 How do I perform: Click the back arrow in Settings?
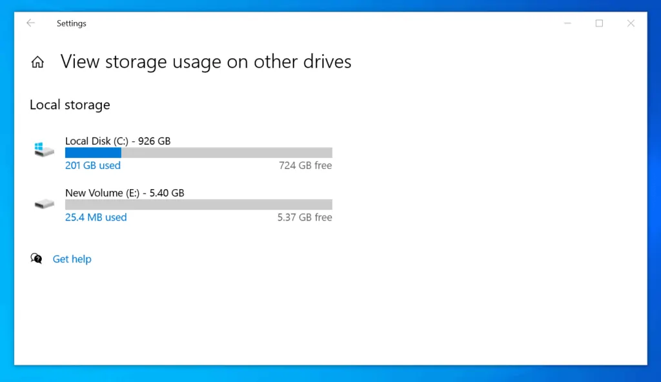(x=30, y=23)
